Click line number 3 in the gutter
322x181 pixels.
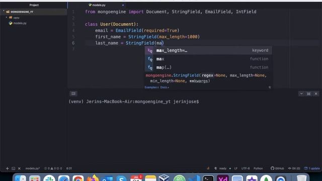pyautogui.click(x=73, y=24)
